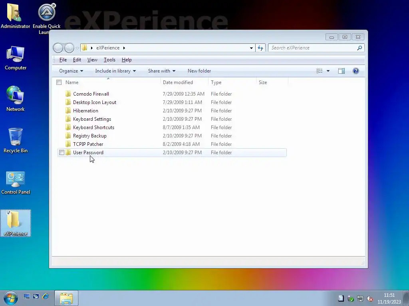Image resolution: width=409 pixels, height=306 pixels.
Task: Click Show Desktop quick launch icon
Action: click(27, 296)
